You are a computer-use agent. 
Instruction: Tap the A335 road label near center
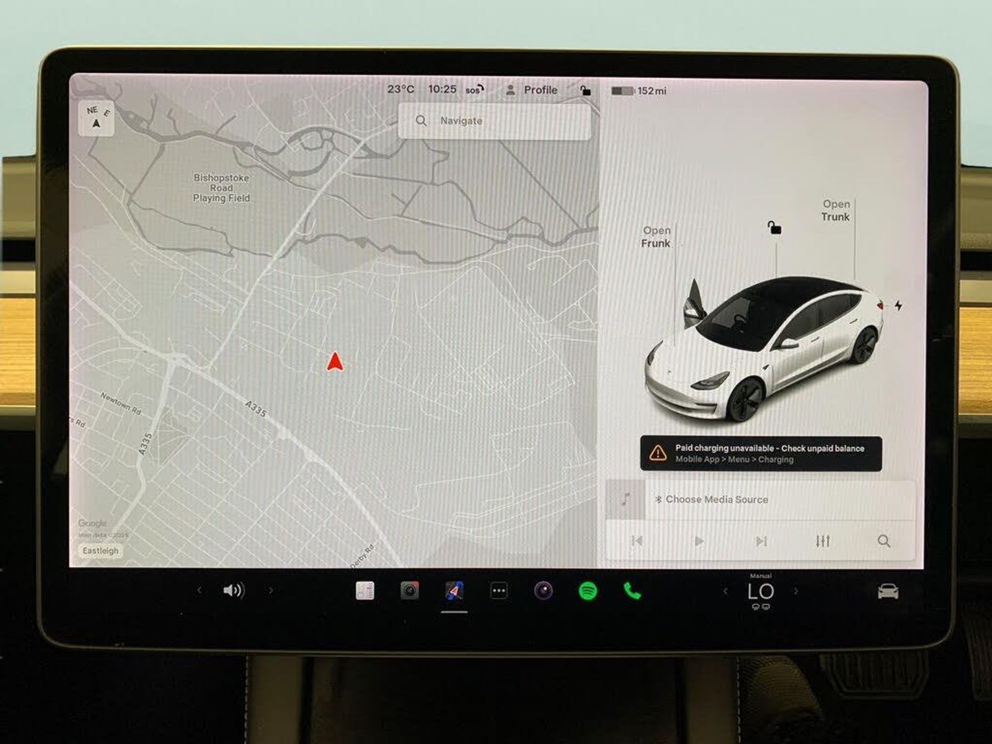pos(256,409)
